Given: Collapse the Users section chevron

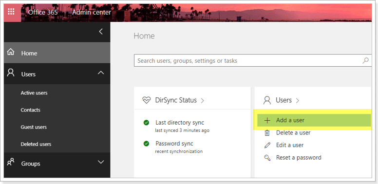Looking at the screenshot, I should tap(101, 73).
